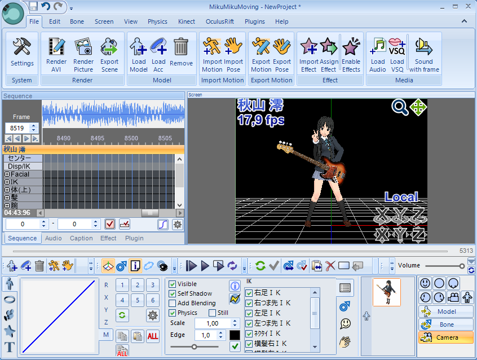Viewport: 477px width, 360px height.
Task: Expand the 髪 track group
Action: pos(7,197)
